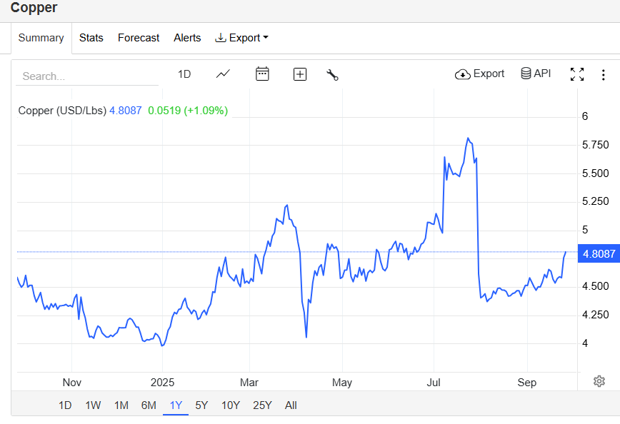Switch chart range to 1W
620x424 pixels.
(93, 405)
